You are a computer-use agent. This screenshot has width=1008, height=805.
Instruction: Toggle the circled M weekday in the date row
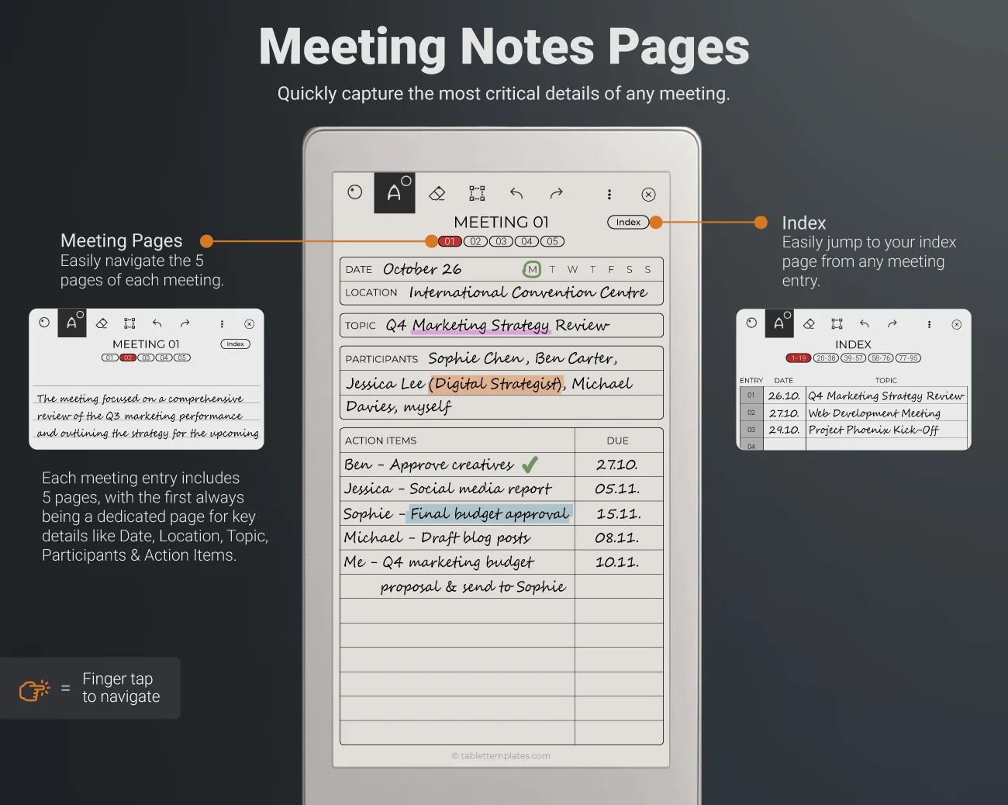tap(532, 270)
